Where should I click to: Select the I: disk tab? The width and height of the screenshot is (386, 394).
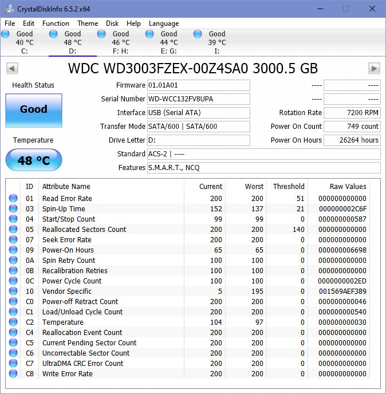point(216,42)
